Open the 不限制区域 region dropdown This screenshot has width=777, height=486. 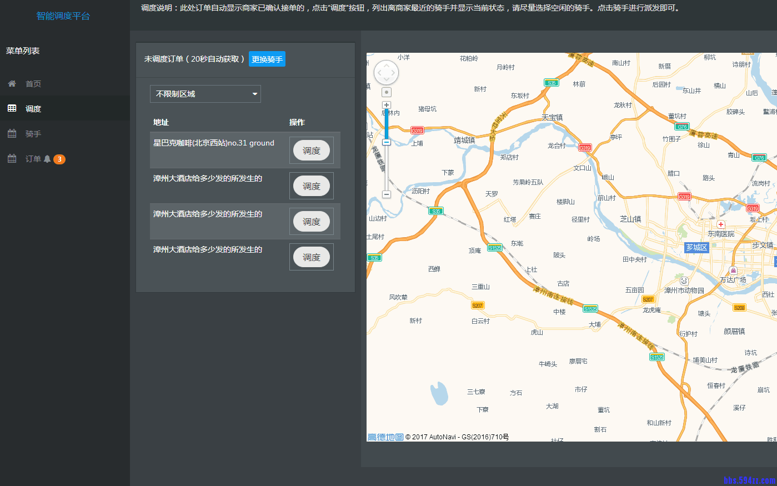(x=205, y=94)
